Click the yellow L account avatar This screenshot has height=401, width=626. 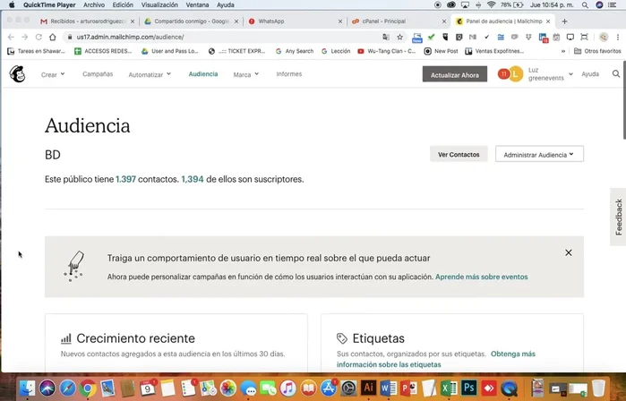coord(516,74)
